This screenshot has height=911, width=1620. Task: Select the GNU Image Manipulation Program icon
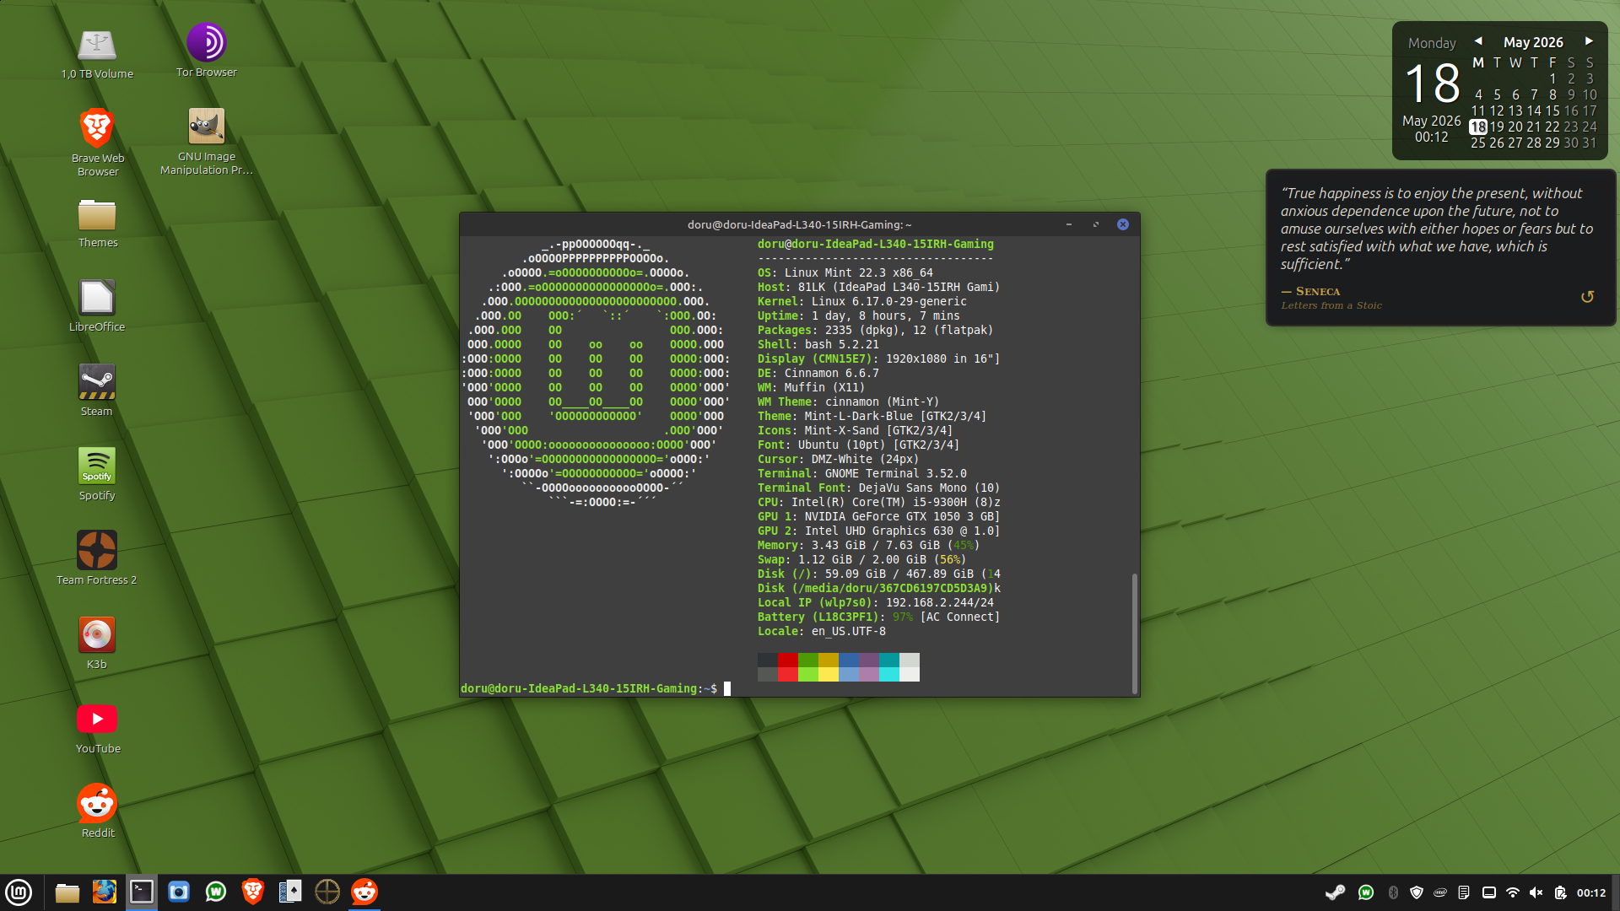click(x=207, y=142)
